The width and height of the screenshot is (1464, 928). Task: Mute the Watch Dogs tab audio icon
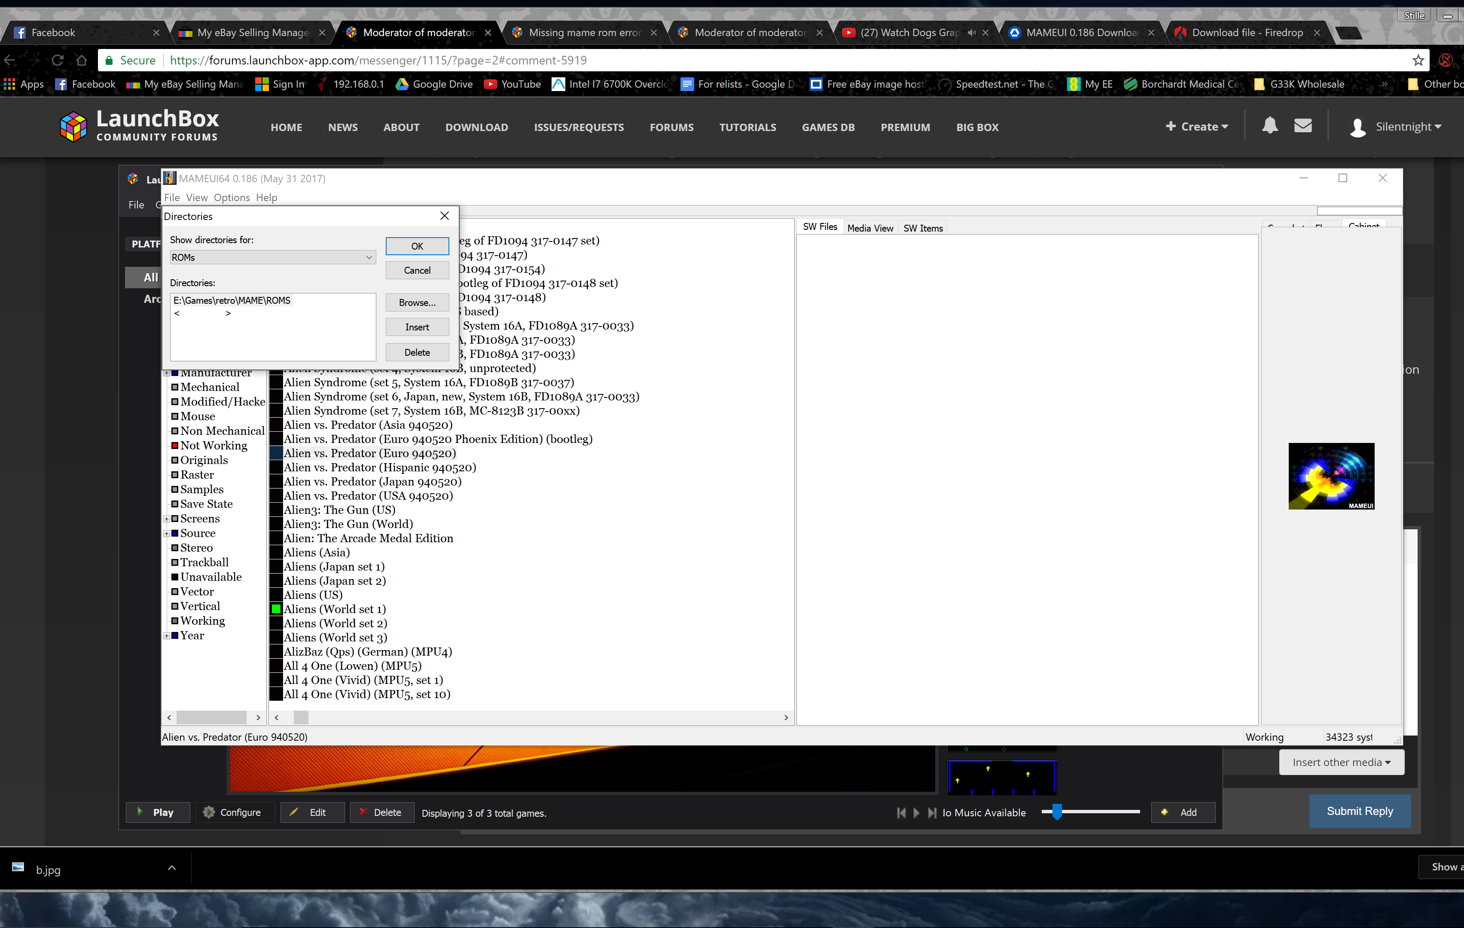(x=972, y=33)
